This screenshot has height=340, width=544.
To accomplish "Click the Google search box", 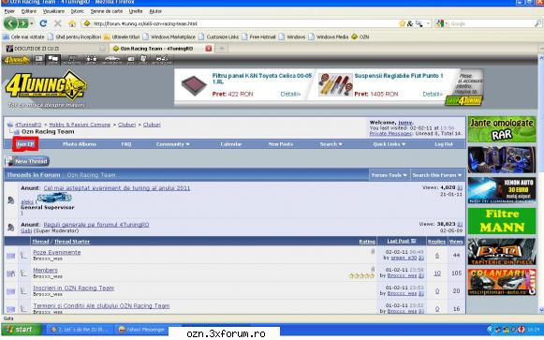I will tap(491, 23).
